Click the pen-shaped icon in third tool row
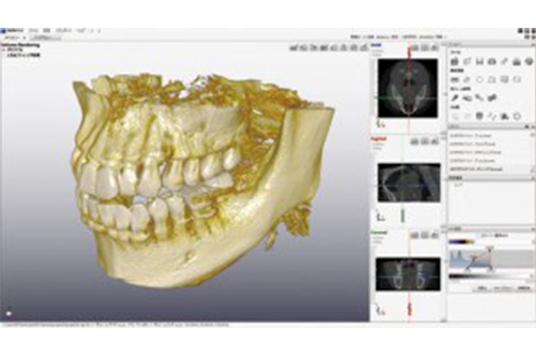Screen dimensions: 536x355 coord(455,98)
